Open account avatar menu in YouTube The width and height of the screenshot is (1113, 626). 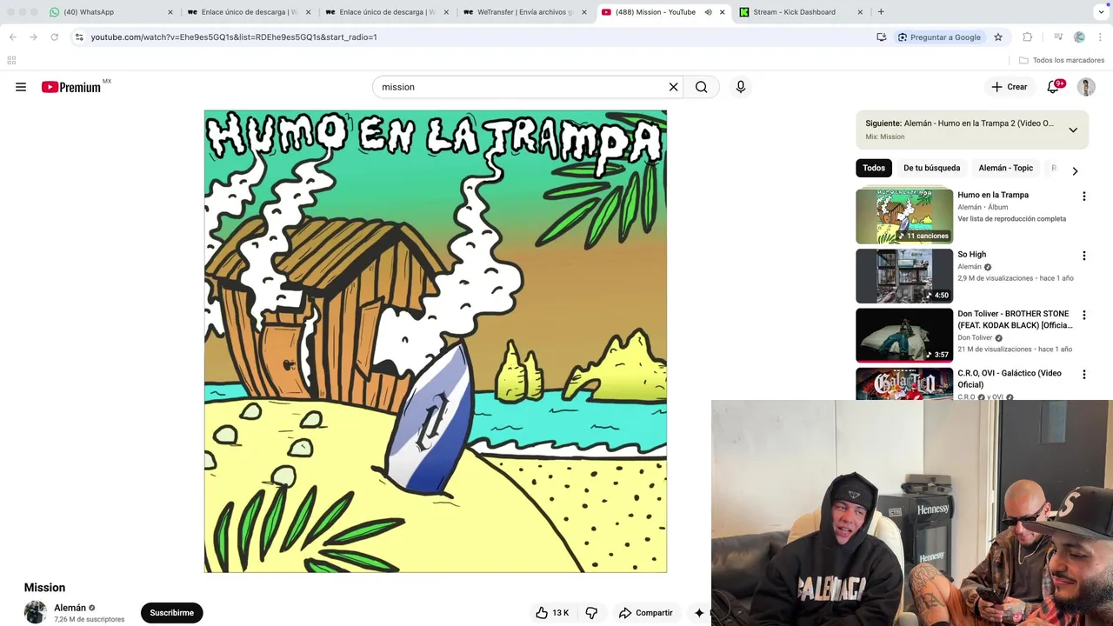(x=1086, y=87)
